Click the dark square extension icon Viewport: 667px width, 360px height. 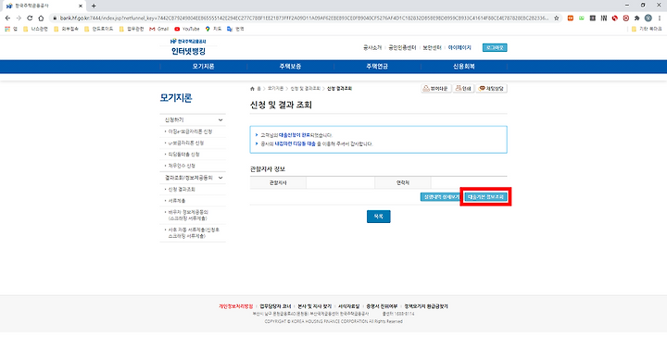click(x=593, y=18)
